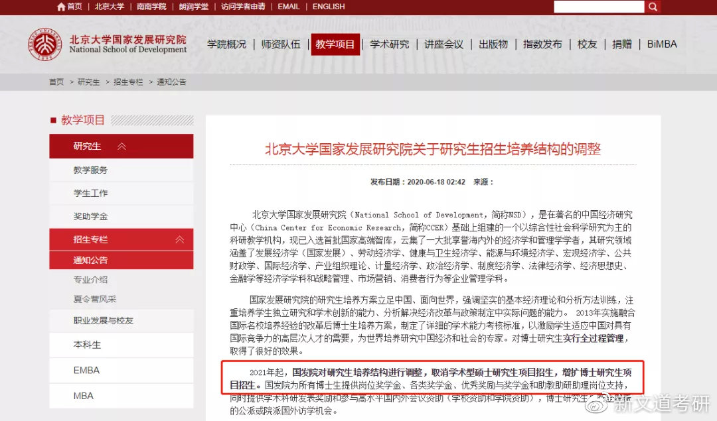Open 学术研究 navigation menu
Screen dimensions: 717x421
coord(390,44)
